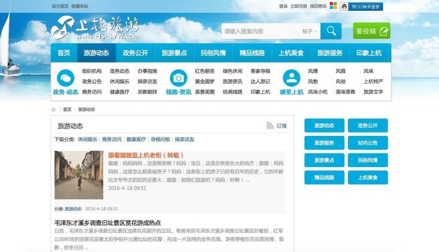Click the 美味菜肴 submenu link
Image resolution: width=439 pixels, height=252 pixels.
click(x=345, y=92)
